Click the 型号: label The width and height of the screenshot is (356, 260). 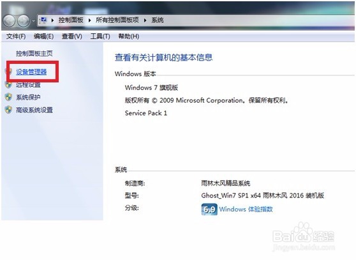tap(131, 195)
